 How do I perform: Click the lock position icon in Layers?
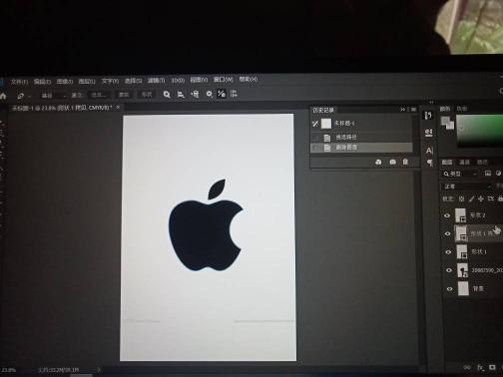pos(481,198)
